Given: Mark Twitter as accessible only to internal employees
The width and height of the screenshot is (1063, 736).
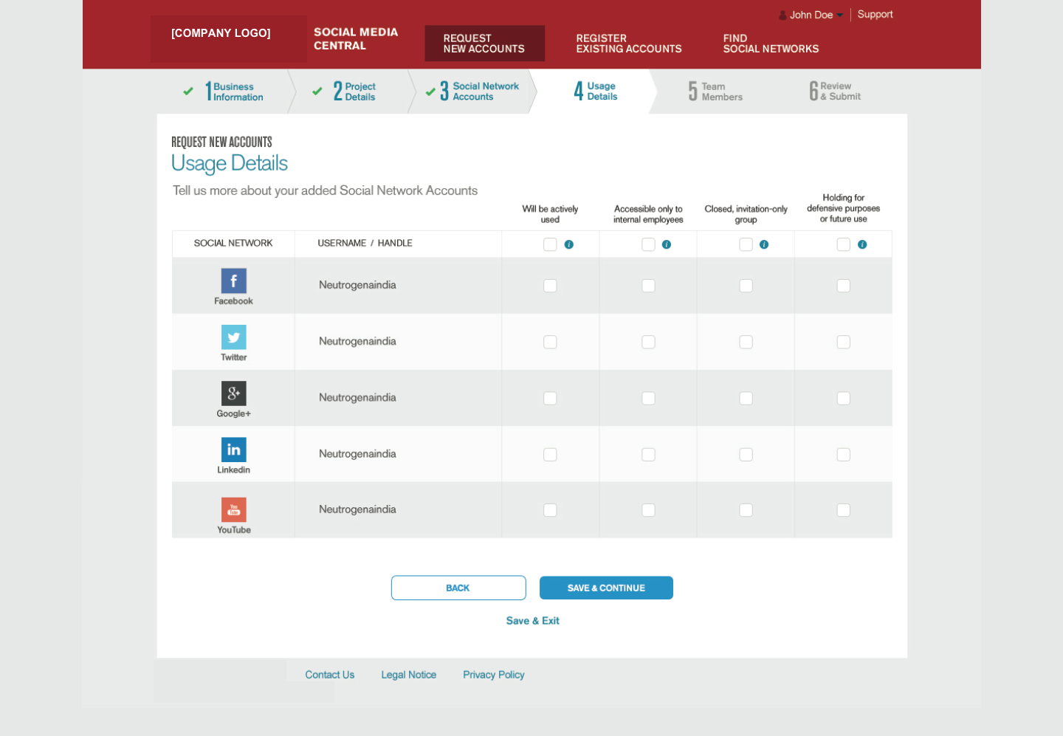Looking at the screenshot, I should pyautogui.click(x=648, y=342).
